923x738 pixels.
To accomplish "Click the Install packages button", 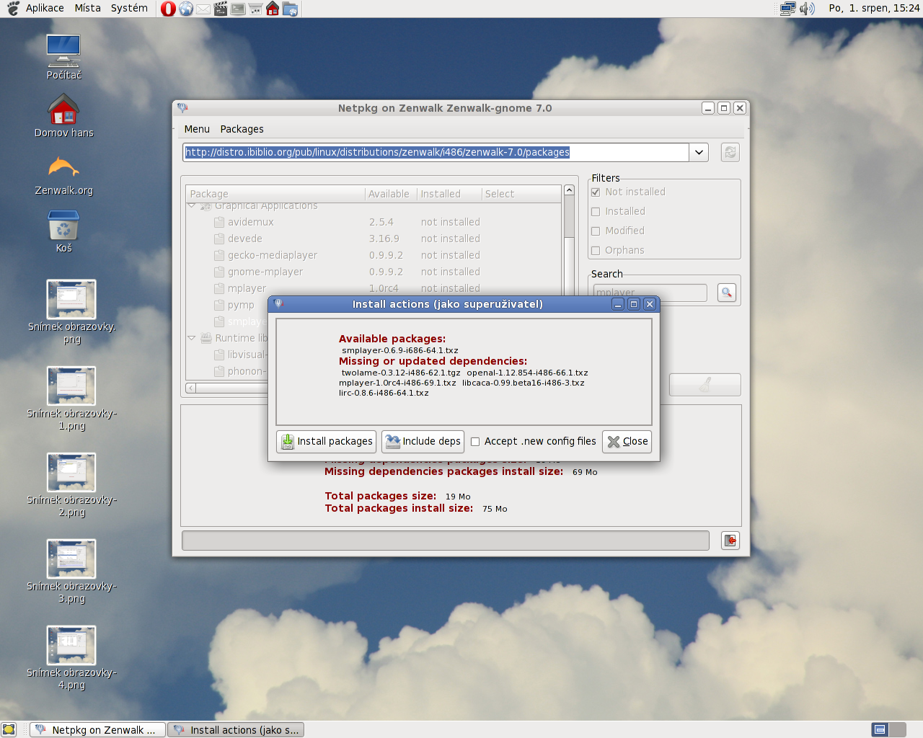I will 327,441.
